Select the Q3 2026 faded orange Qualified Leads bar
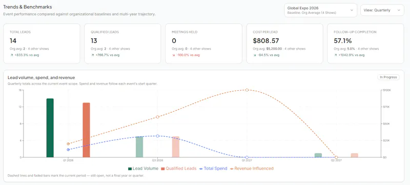The image size is (410, 185). [176, 147]
